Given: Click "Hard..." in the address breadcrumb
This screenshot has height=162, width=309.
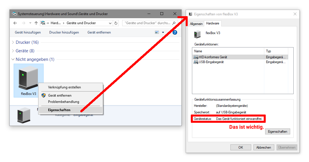Looking at the screenshot, I should (56, 23).
